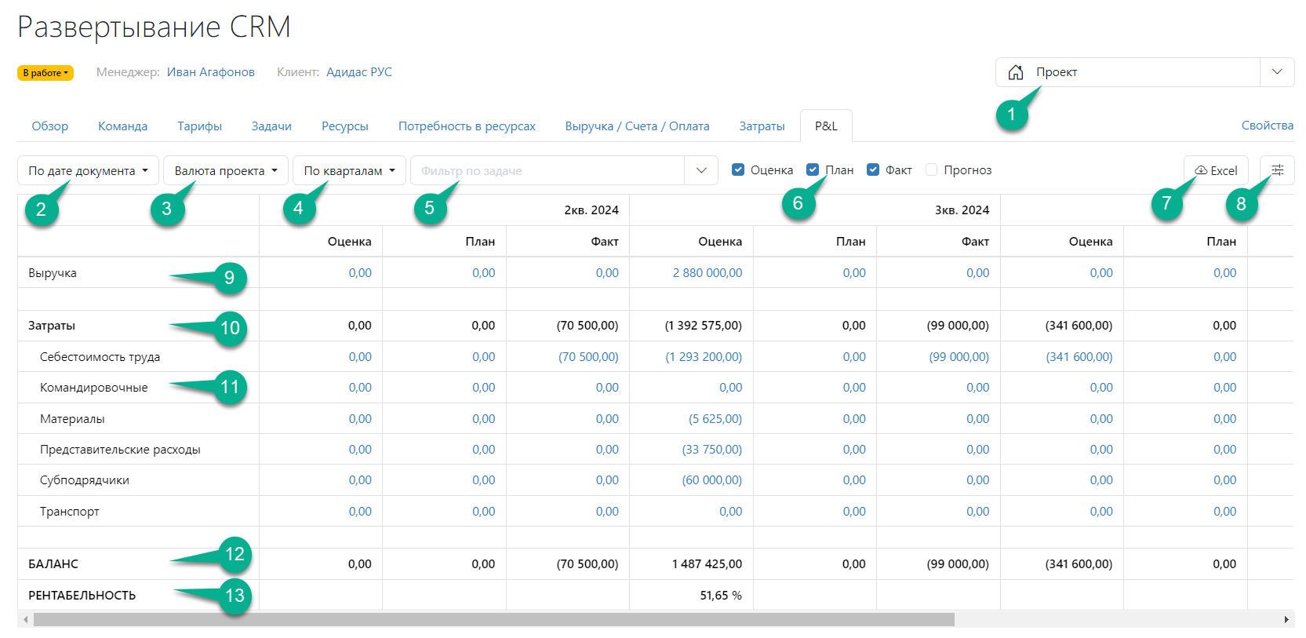Expand the Проект selector chevron
Screen dimensions: 1306x638
(1277, 72)
